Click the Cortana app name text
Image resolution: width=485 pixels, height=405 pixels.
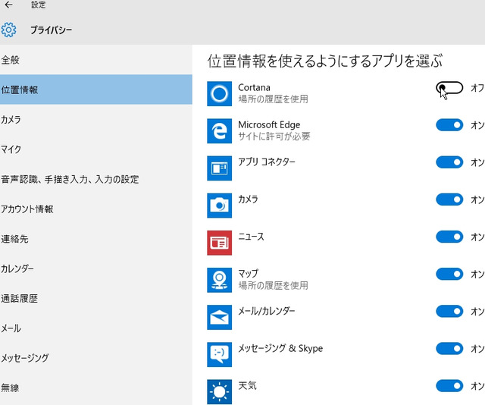tap(254, 87)
